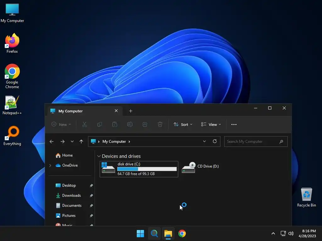Close the My Computer tab
The height and width of the screenshot is (241, 322).
click(x=116, y=111)
